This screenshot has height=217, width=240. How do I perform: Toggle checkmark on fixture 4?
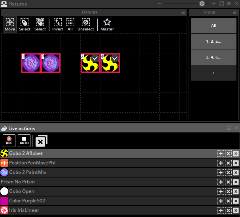pyautogui.click(x=115, y=58)
